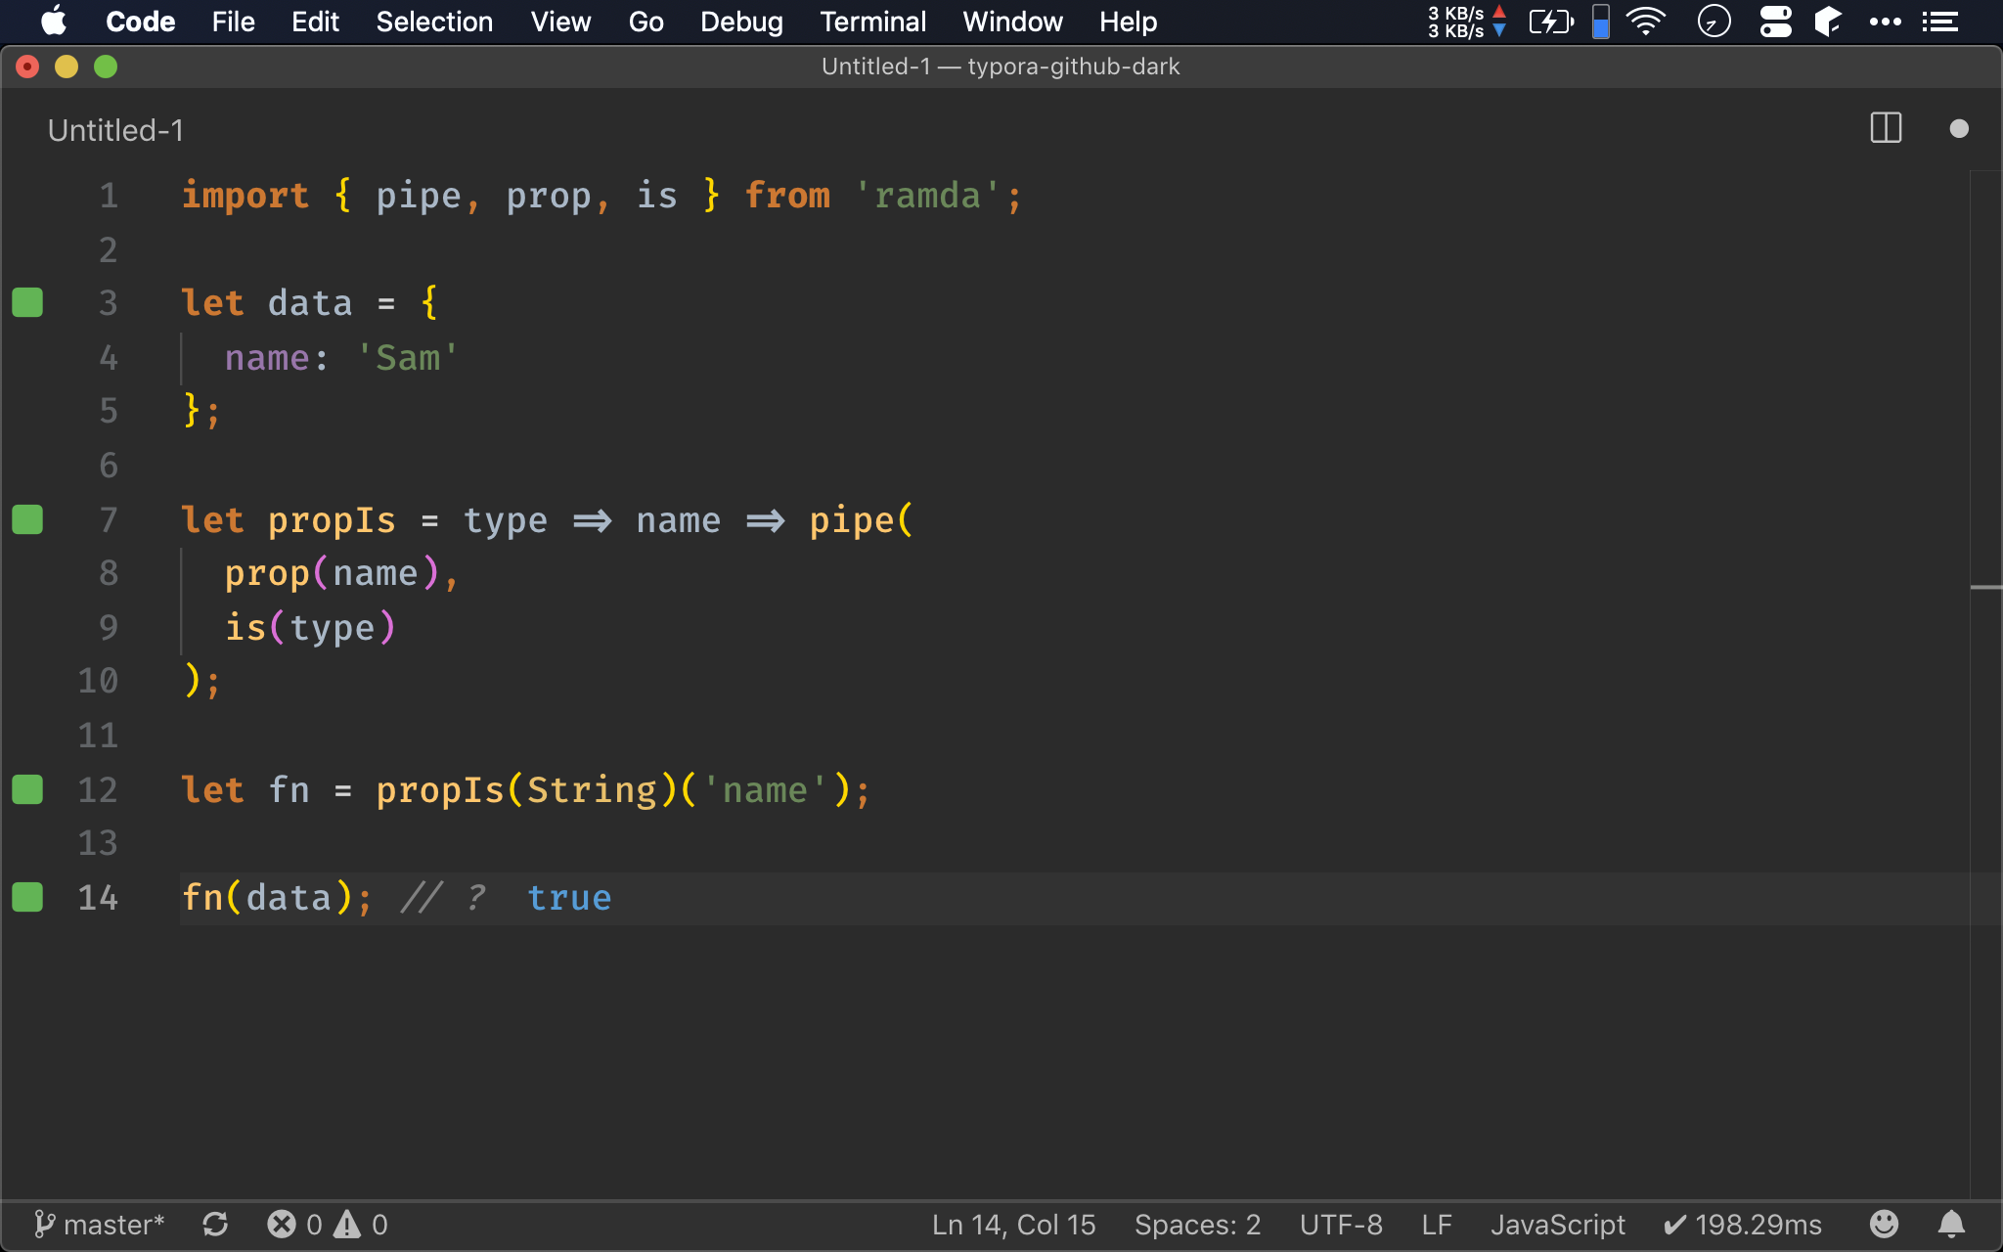This screenshot has height=1252, width=2003.
Task: Click the 198.29ms Quokka status indicator
Action: pos(1743,1225)
